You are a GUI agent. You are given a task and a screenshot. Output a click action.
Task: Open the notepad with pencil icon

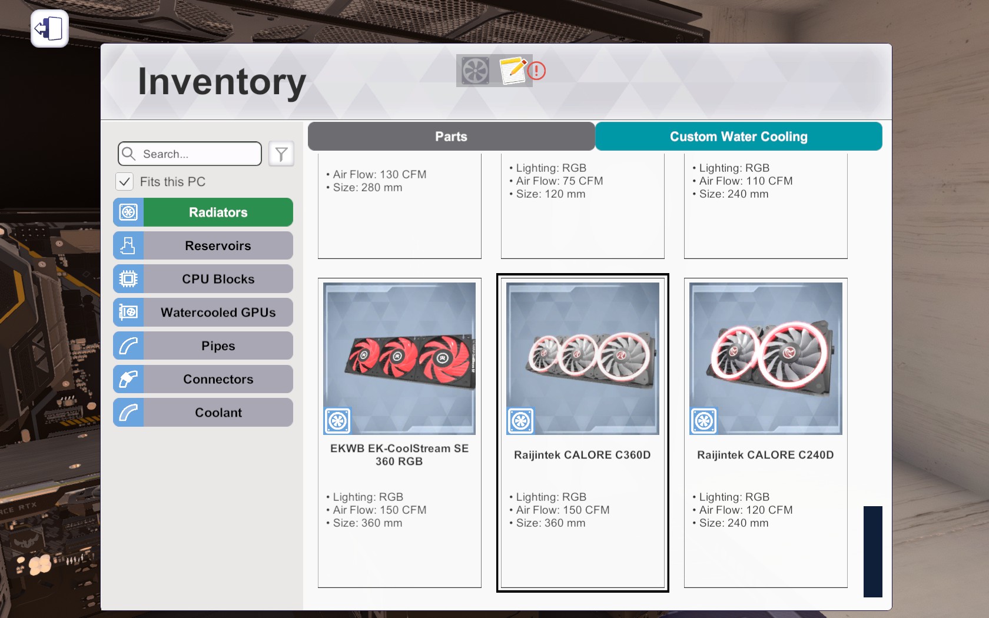513,71
